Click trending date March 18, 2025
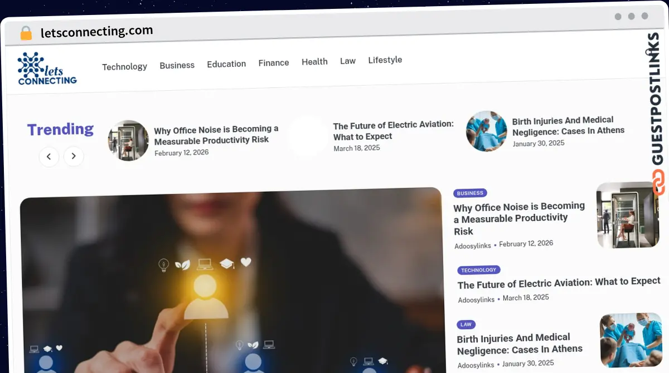The width and height of the screenshot is (669, 373). [x=357, y=149]
